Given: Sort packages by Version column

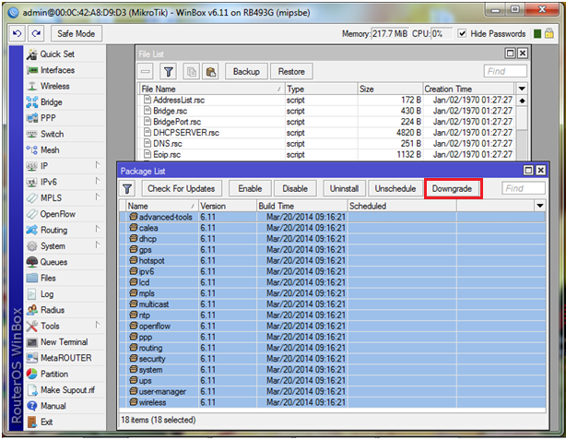Looking at the screenshot, I should click(x=227, y=206).
